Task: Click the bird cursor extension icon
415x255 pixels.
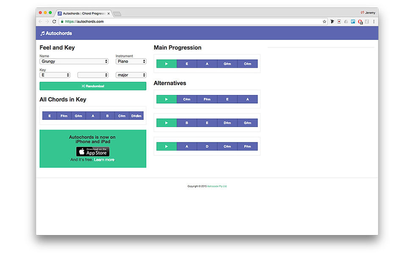Action: [332, 22]
